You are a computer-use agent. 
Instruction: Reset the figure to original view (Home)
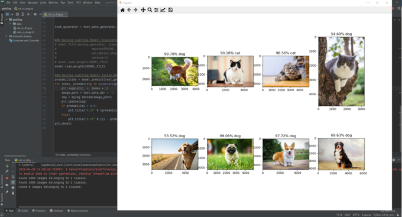coord(122,10)
